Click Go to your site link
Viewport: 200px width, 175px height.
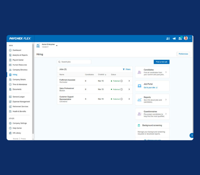pos(151,87)
